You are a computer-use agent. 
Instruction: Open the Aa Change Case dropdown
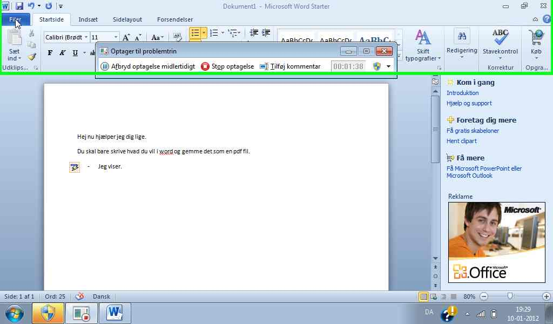click(157, 37)
